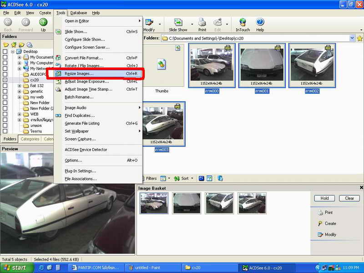Screen dimensions: 364x273
Task: Choose Options in the Tools menu
Action: (x=98, y=161)
